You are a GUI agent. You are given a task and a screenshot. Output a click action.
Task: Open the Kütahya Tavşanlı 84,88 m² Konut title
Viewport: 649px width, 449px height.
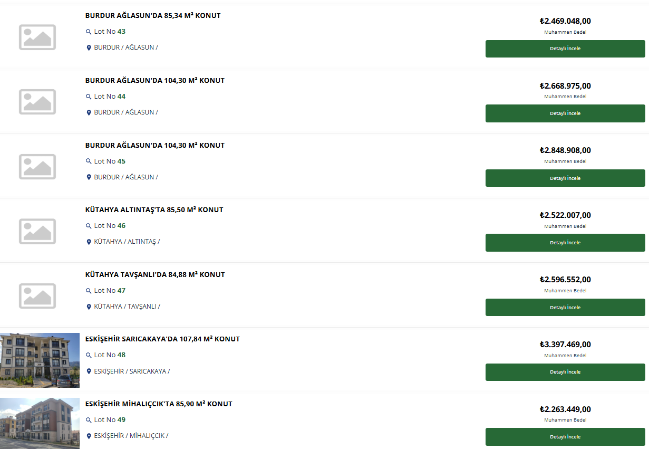[x=155, y=275]
